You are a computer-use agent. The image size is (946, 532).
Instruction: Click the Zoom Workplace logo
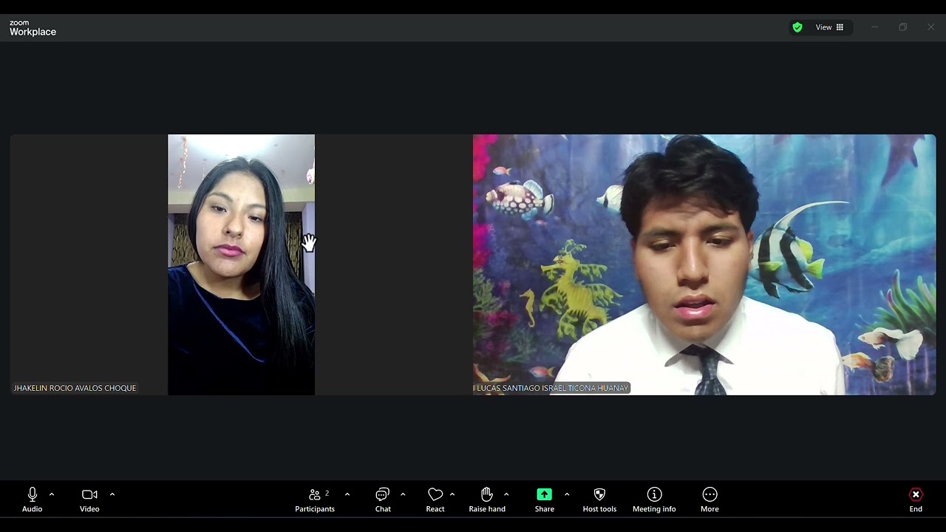point(33,28)
